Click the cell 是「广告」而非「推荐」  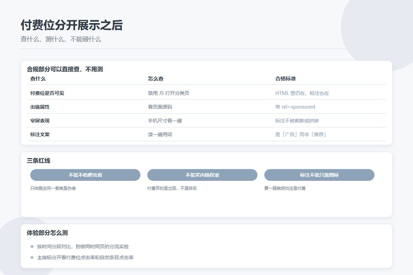tap(301, 134)
